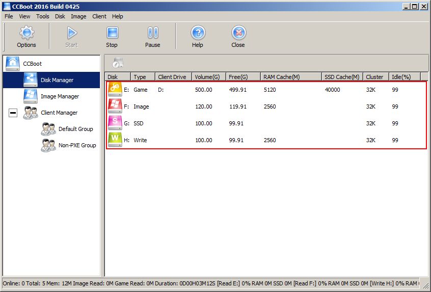Click the '500.00' volume cell
431x292 pixels.
pos(204,90)
